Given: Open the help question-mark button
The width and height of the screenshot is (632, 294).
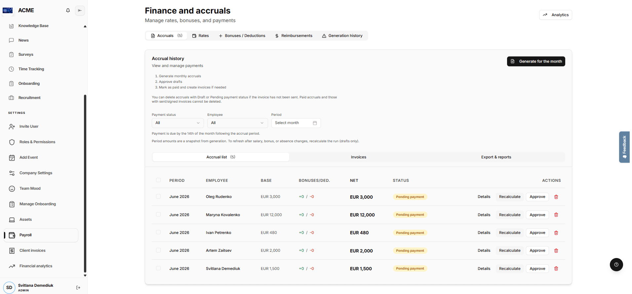Looking at the screenshot, I should 616,264.
